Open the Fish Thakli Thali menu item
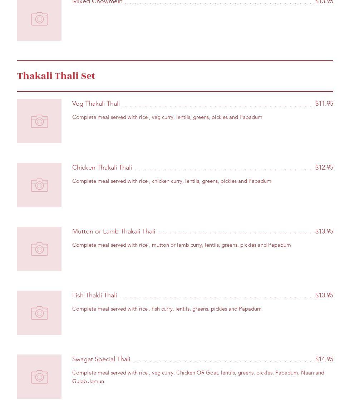The height and width of the screenshot is (402, 345). (94, 295)
